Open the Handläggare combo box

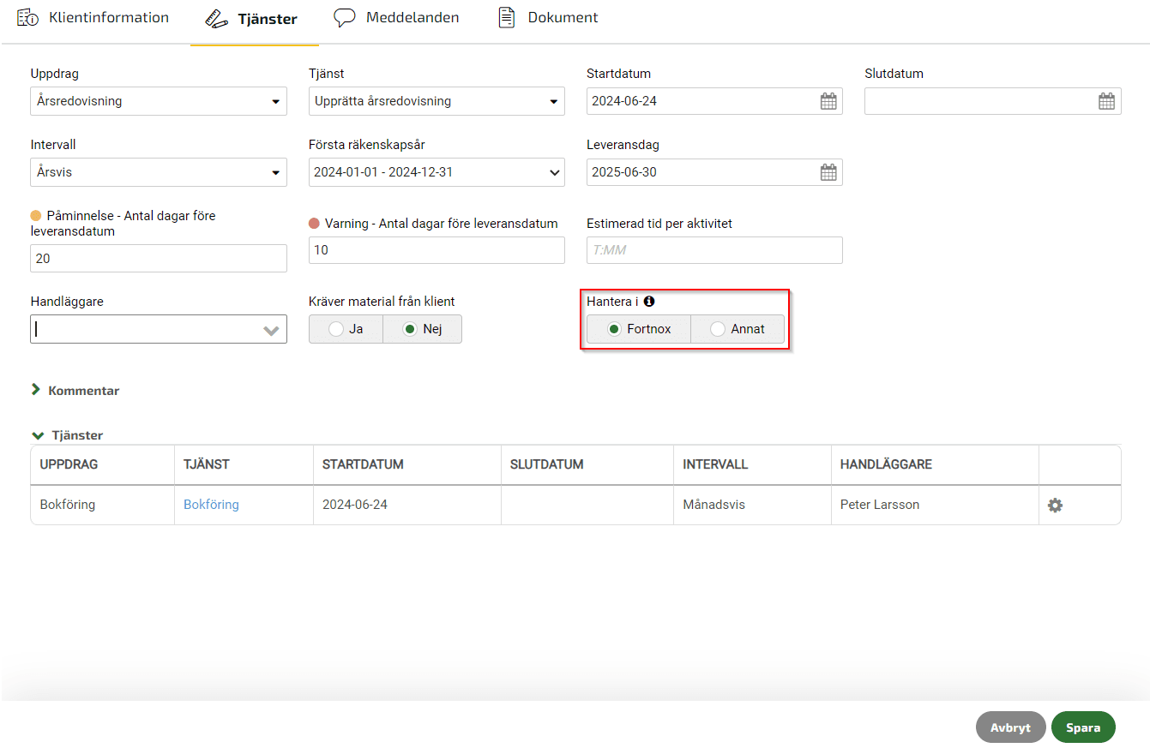pos(159,329)
